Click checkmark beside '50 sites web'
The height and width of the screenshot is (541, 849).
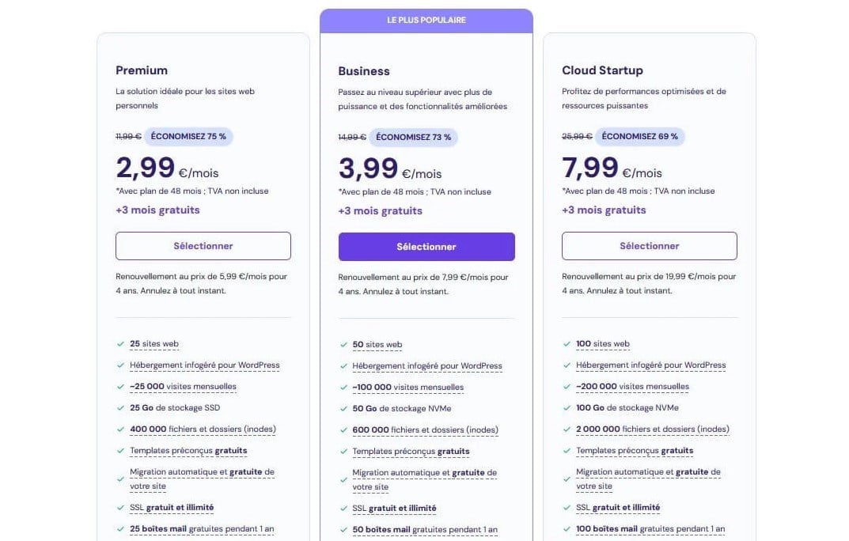(x=343, y=345)
